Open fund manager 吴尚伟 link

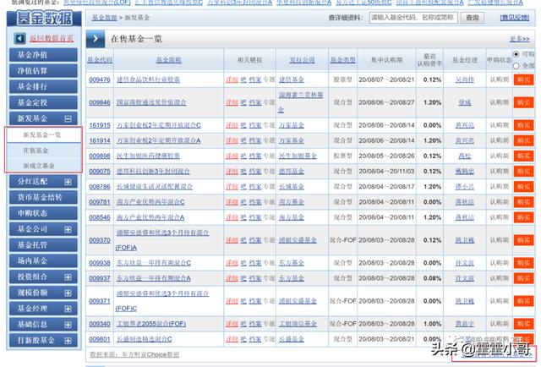tap(465, 79)
